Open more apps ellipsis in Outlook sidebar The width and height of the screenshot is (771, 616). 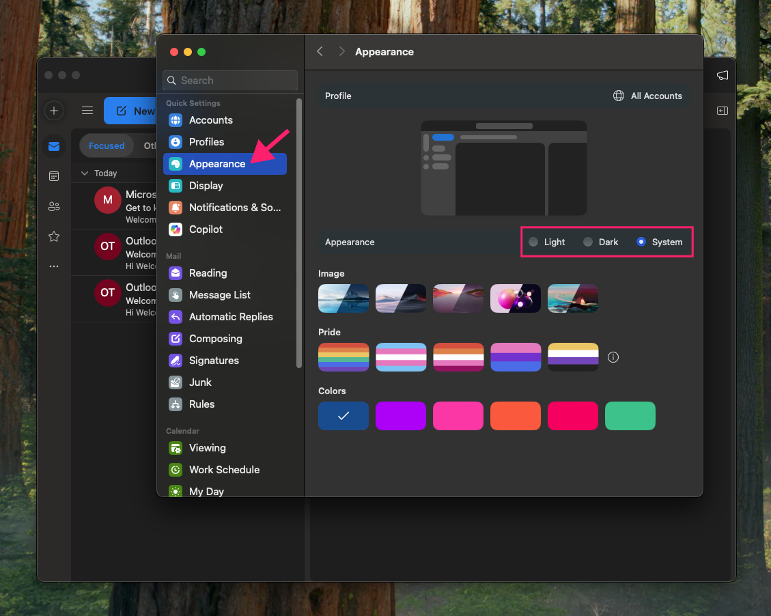coord(54,266)
